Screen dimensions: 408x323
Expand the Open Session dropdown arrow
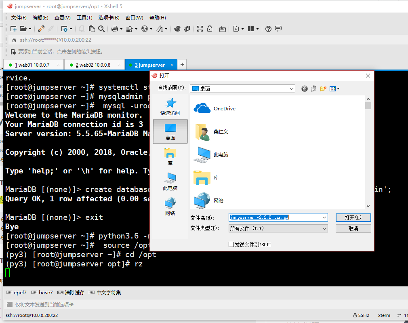30,29
